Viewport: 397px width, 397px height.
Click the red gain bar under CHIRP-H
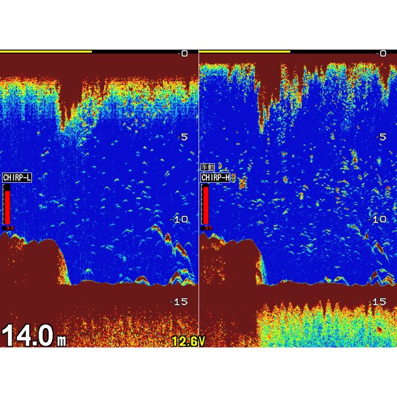coord(206,206)
